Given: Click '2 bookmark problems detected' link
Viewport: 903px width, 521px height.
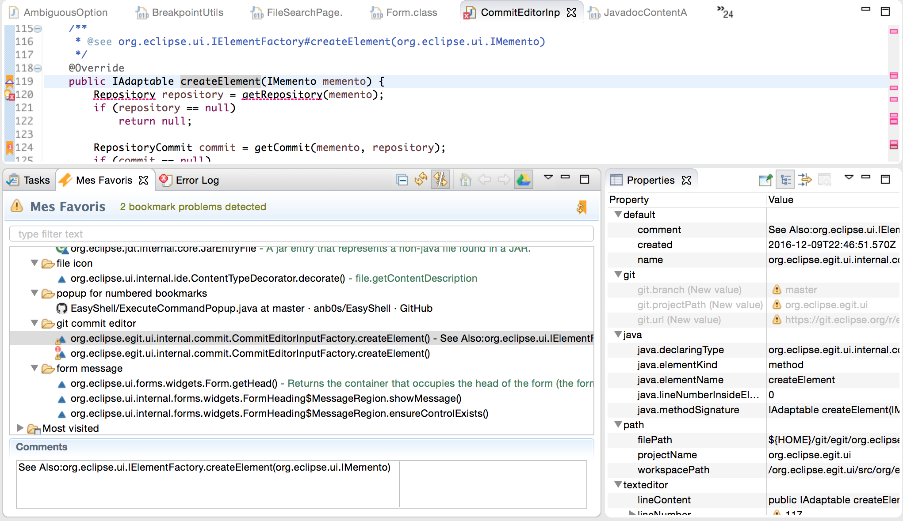Looking at the screenshot, I should click(x=193, y=207).
